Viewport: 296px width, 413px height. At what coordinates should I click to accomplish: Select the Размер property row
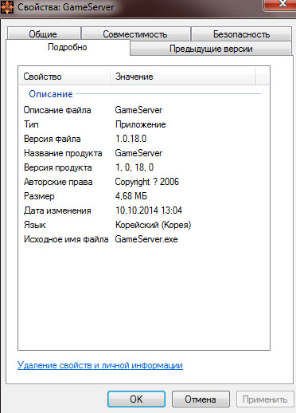point(144,196)
